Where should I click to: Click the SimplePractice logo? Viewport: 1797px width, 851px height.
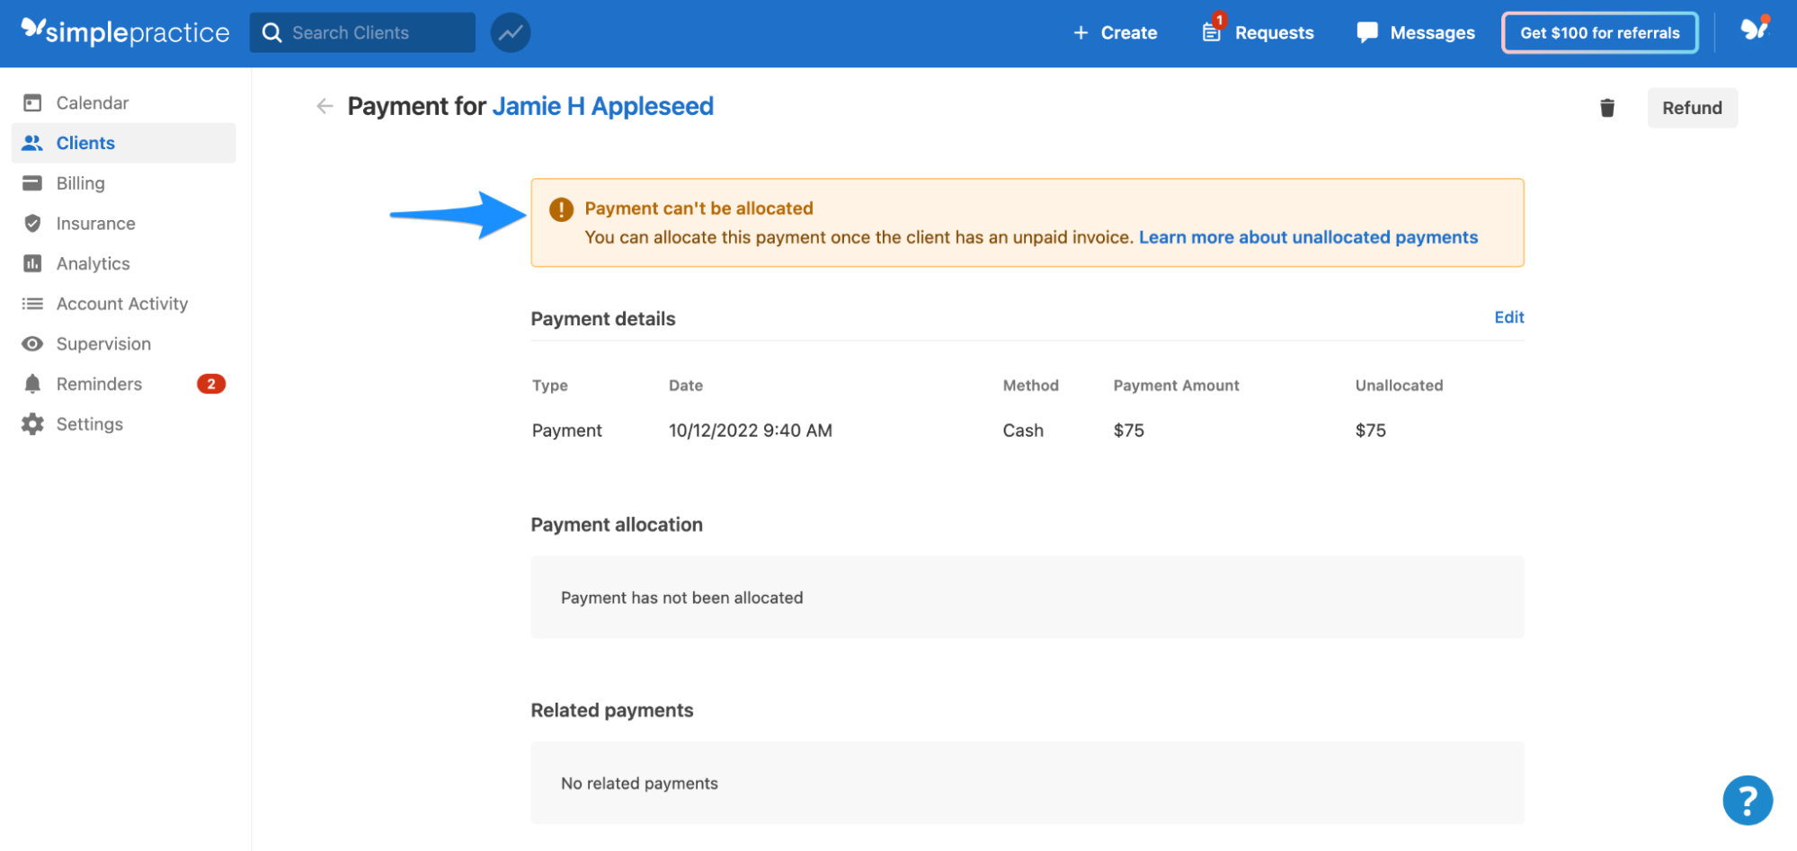[124, 31]
